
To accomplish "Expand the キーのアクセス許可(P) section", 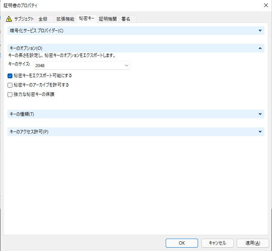I will [136, 132].
